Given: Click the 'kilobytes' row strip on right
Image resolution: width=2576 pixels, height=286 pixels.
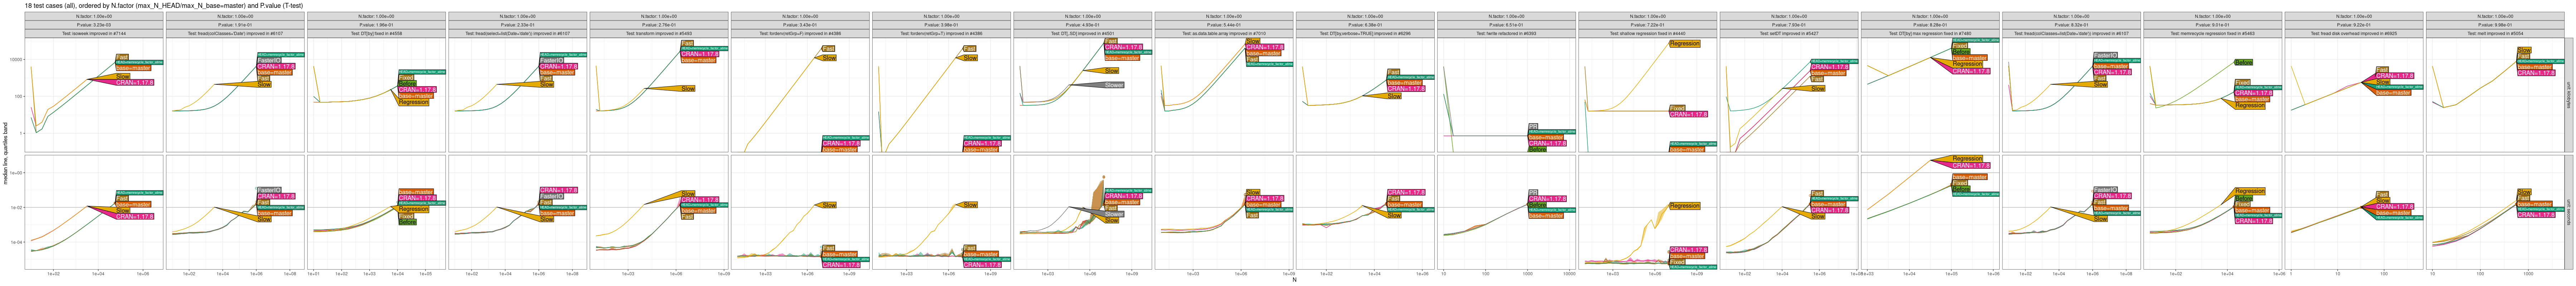Looking at the screenshot, I should [x=2568, y=95].
